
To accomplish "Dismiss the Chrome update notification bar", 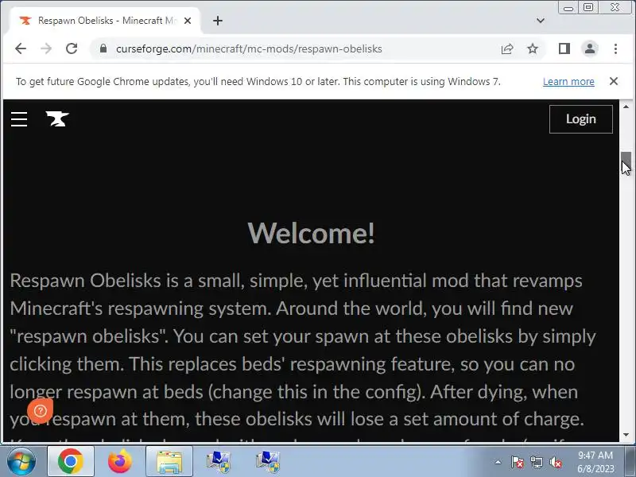I will pos(614,81).
